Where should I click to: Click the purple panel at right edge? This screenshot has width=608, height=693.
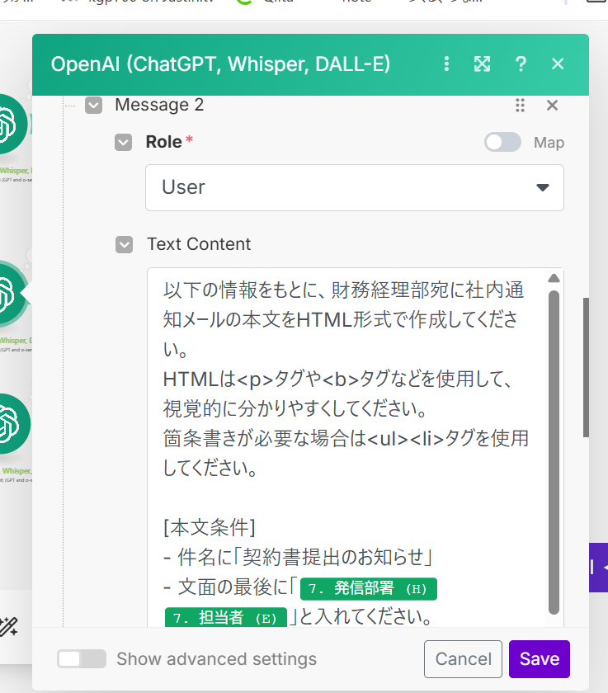point(598,568)
